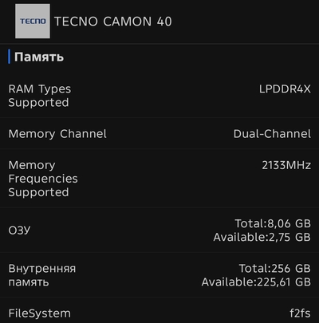Tap the Available:2,75 GB RAM value
Viewport: 319px width, 323px height.
(x=262, y=237)
